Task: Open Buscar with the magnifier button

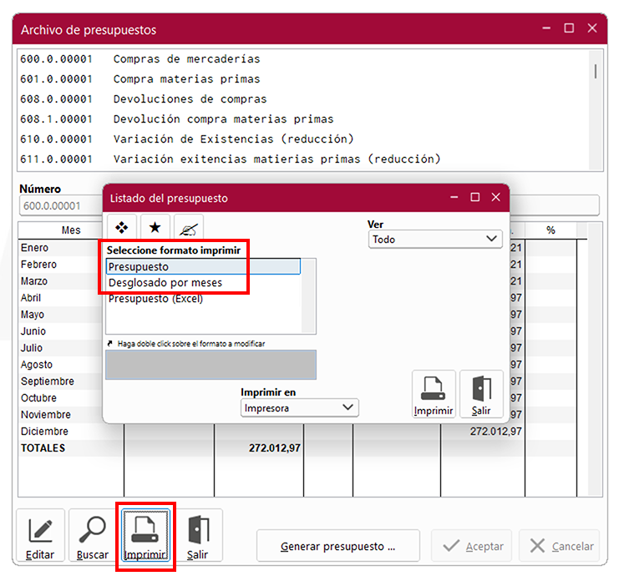Action: (x=92, y=536)
